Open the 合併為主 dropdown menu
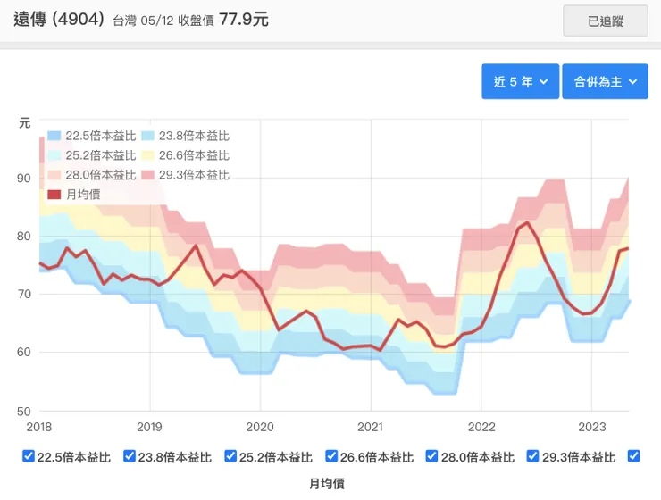 [x=605, y=82]
